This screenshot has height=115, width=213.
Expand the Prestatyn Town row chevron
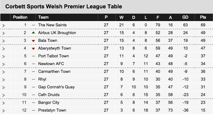click(4, 111)
